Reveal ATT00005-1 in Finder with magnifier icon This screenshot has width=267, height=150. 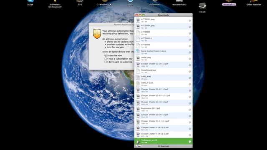click(x=190, y=40)
